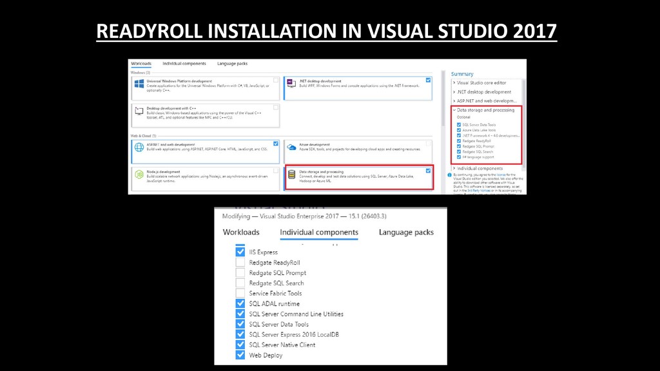Viewport: 660px width, 371px height.
Task: Uncheck SQL Server Command Line Utilities
Action: 240,314
